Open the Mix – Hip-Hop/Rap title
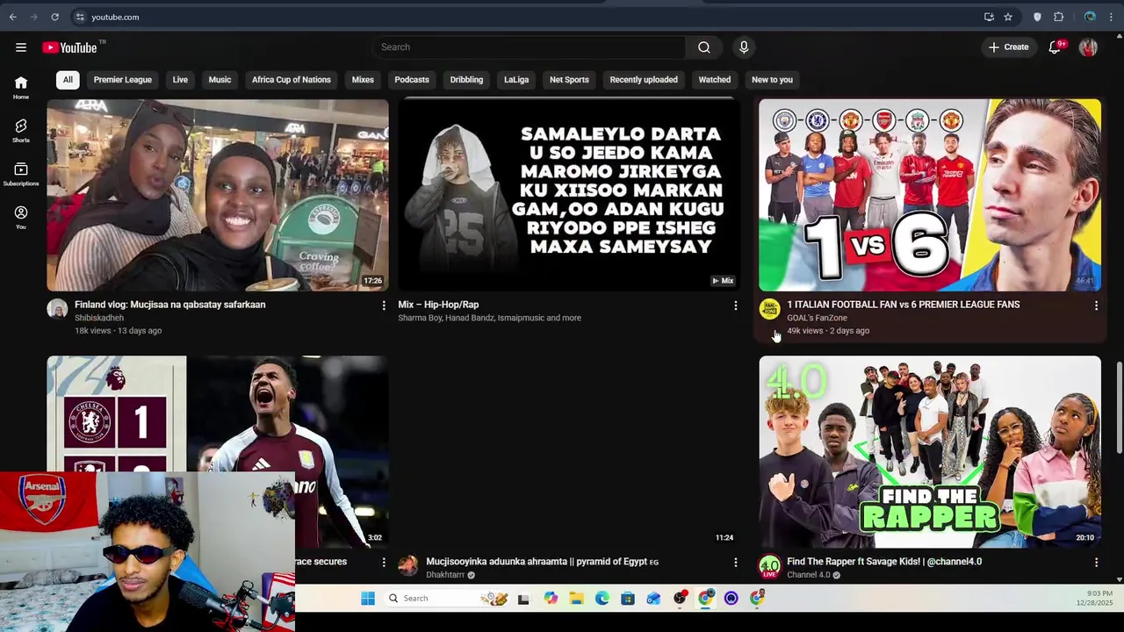Screen dimensions: 1124x632 coord(438,305)
